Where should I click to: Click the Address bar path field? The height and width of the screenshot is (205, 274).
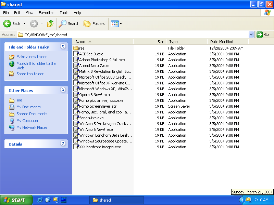pyautogui.click(x=133, y=35)
